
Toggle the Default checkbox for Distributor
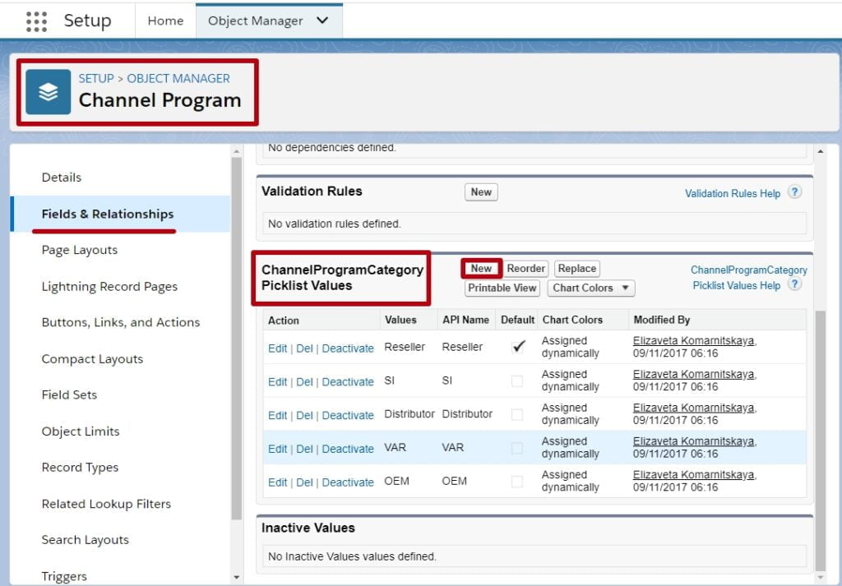(x=517, y=414)
